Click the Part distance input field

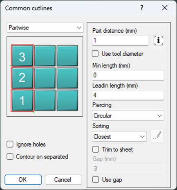click(x=120, y=41)
